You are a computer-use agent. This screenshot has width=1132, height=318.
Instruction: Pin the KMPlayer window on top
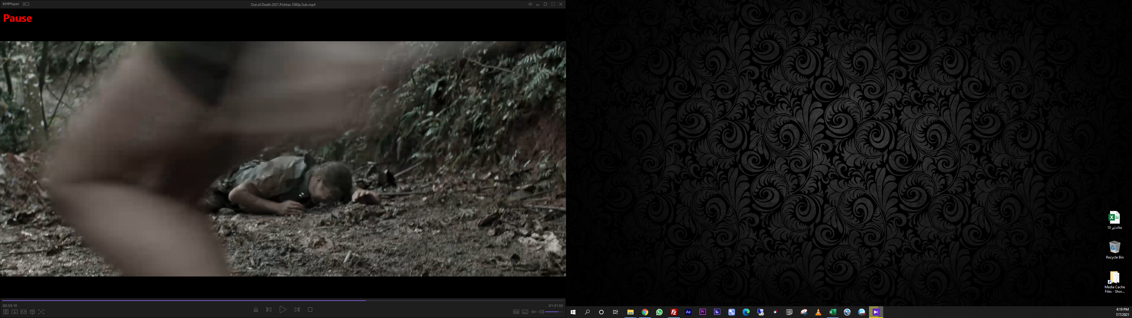tap(530, 4)
